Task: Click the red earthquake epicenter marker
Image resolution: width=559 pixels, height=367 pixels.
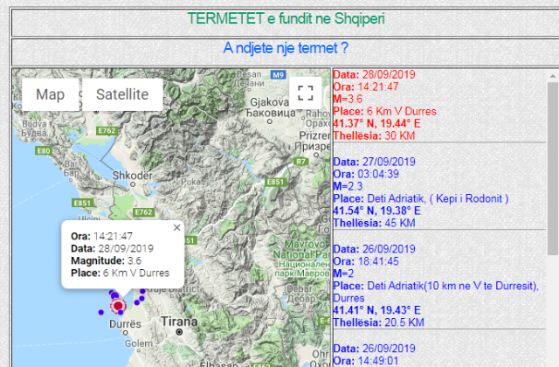Action: point(118,306)
